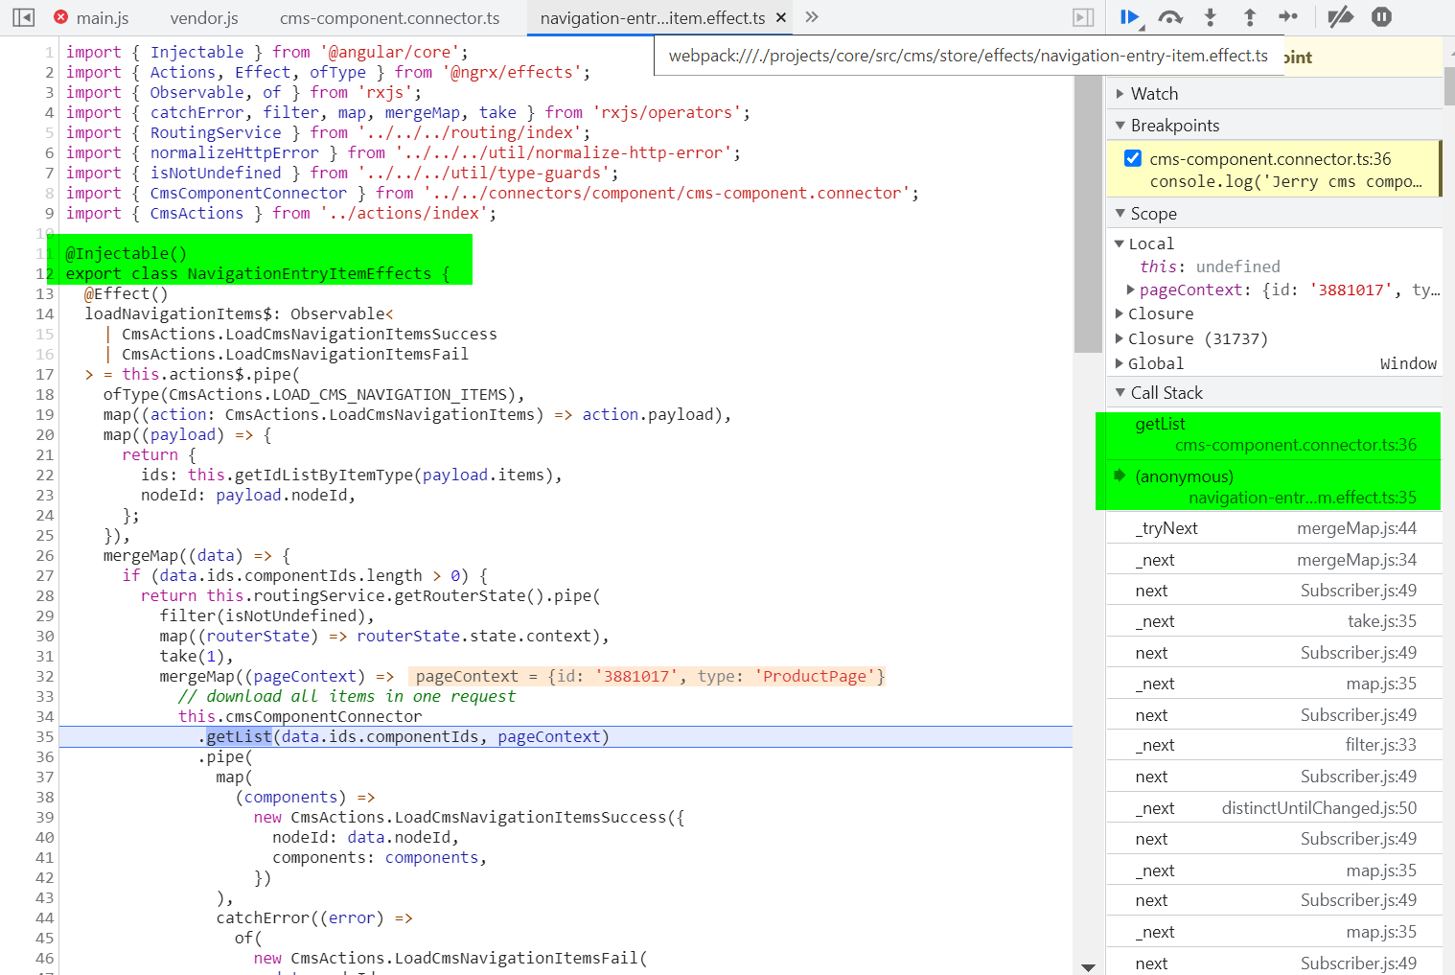The width and height of the screenshot is (1455, 975).
Task: Step out of current function
Action: click(x=1250, y=17)
